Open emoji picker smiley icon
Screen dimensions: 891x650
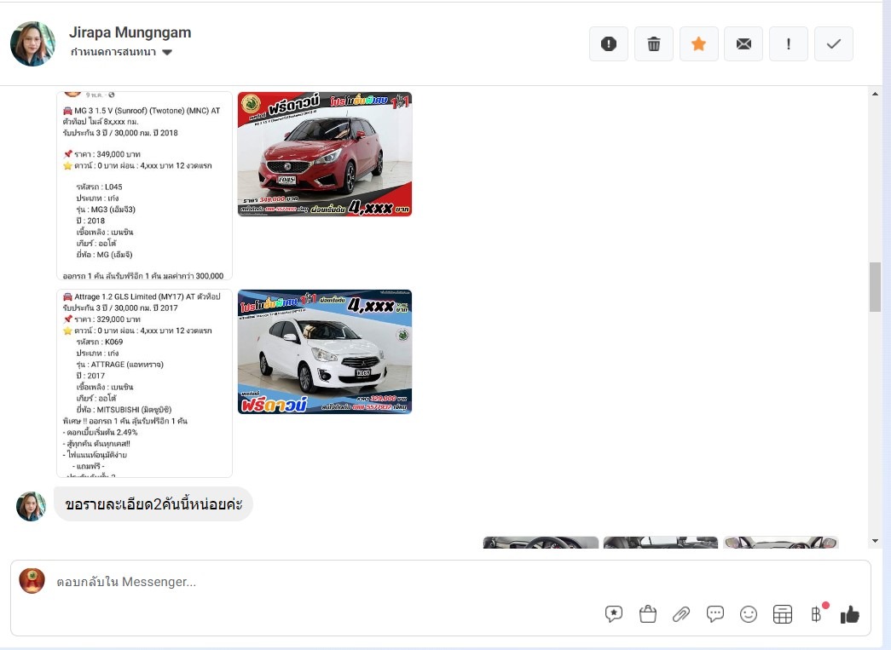pos(749,614)
